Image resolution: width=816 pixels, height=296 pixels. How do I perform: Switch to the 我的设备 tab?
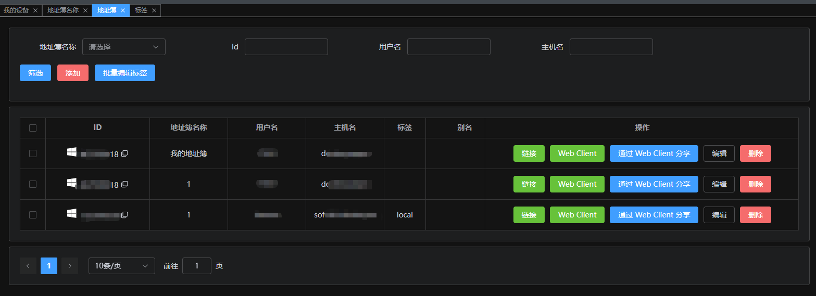click(16, 10)
